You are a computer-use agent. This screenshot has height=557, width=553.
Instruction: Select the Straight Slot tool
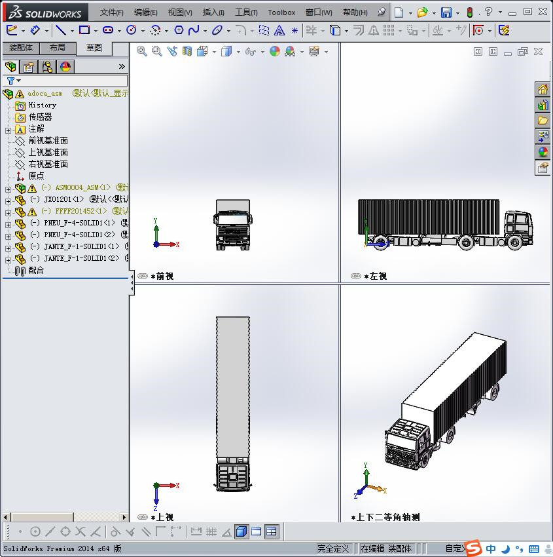[108, 30]
